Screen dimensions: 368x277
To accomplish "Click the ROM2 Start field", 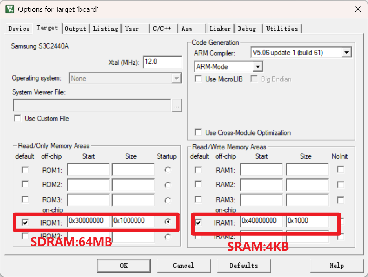I will coord(88,185).
